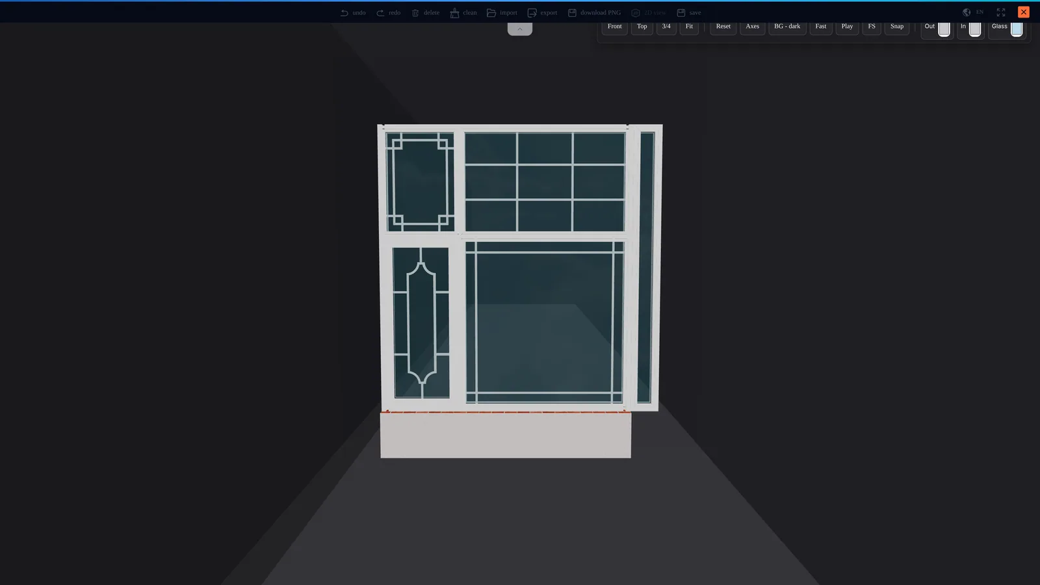Viewport: 1040px width, 585px height.
Task: Toggle fullscreen with the expand icon
Action: coord(1001,12)
